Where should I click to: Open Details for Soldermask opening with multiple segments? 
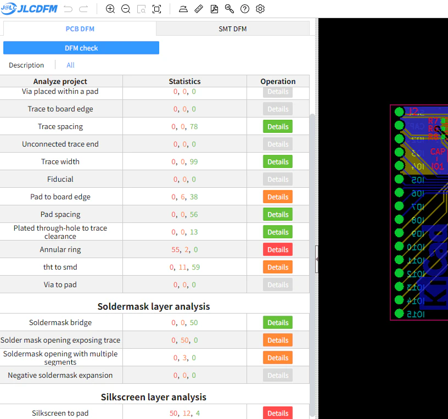coord(278,357)
